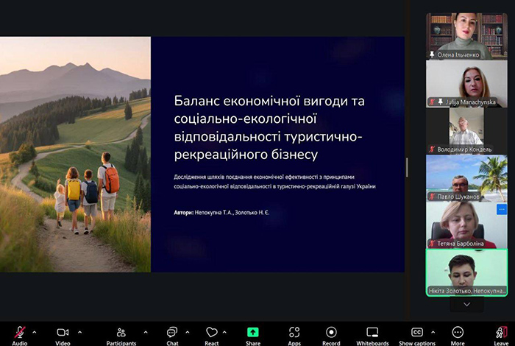Image resolution: width=515 pixels, height=346 pixels.
Task: Start recording with the Record button
Action: pyautogui.click(x=332, y=333)
